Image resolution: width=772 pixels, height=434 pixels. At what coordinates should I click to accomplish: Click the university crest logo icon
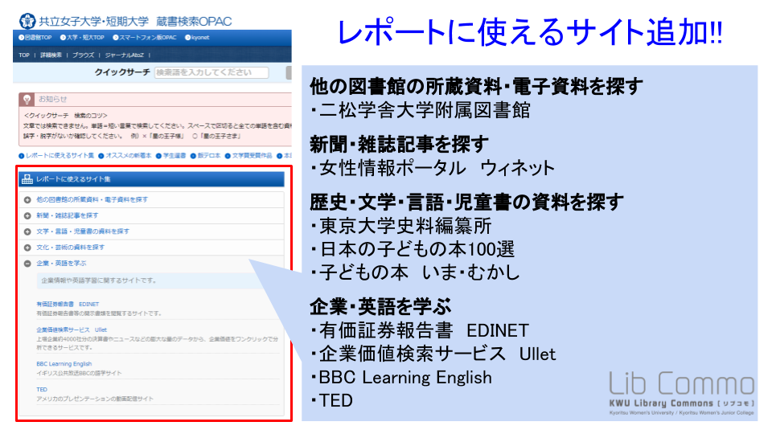tap(27, 21)
